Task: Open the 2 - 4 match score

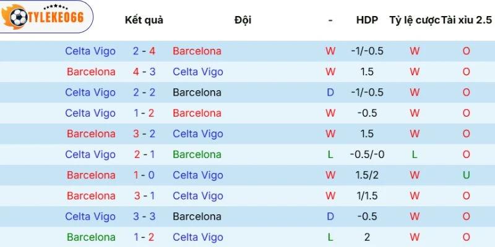Action: point(144,51)
